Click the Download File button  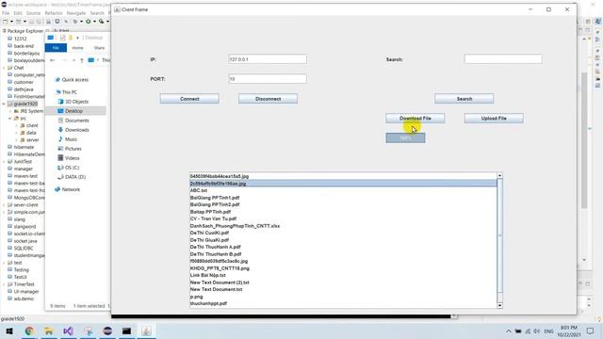point(415,119)
